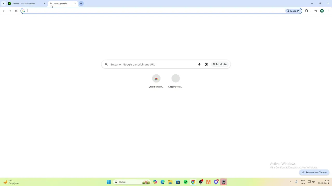Open OBS Studio from the taskbar
Viewport: 332px width, 186px height.
(201, 182)
